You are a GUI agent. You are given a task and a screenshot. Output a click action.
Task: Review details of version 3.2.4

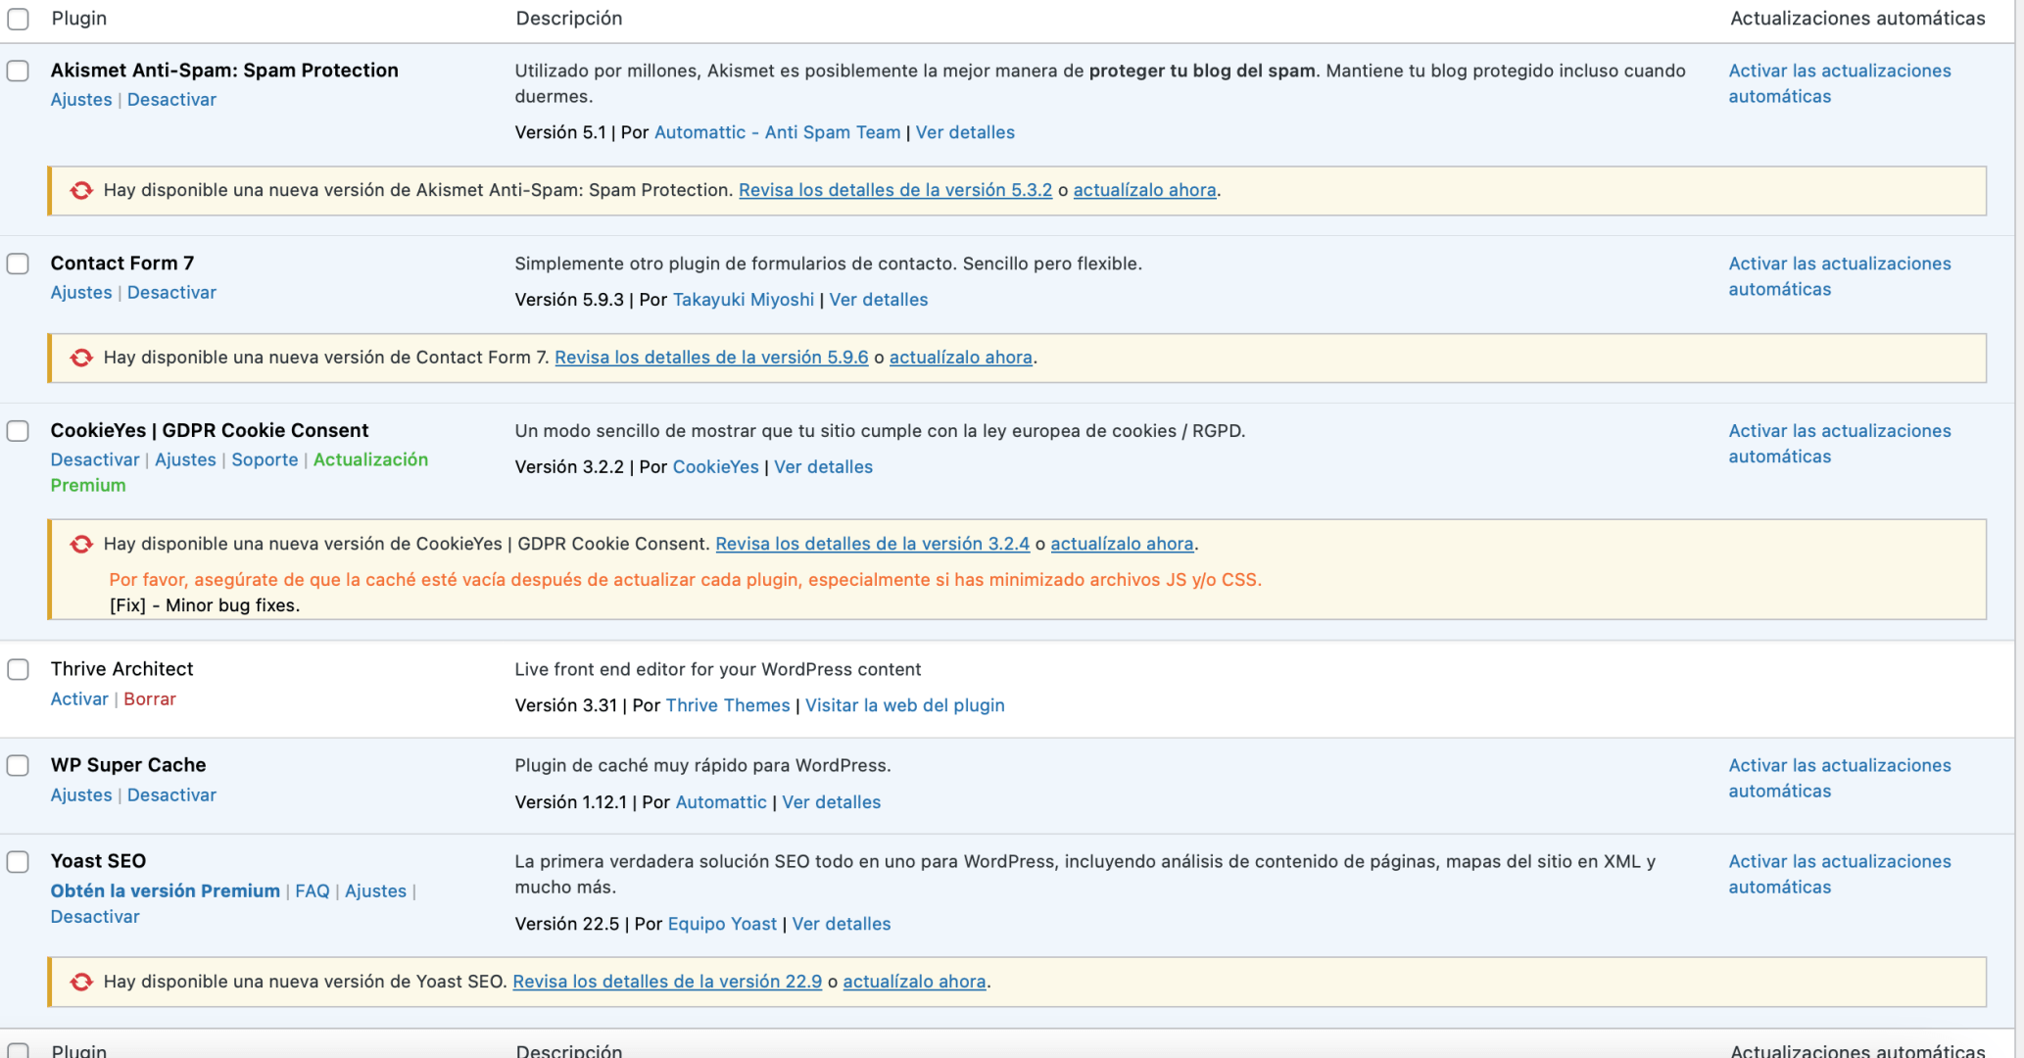point(872,544)
